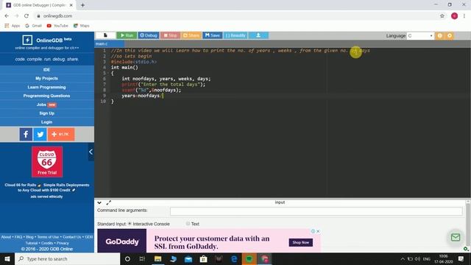Expand the input panel to fullscreen
This screenshot has height=265, width=471.
[x=109, y=203]
